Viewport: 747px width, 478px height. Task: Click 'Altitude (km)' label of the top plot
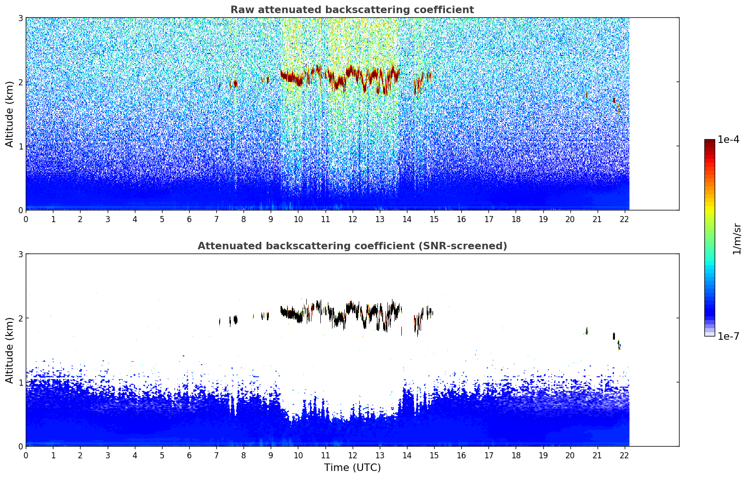[9, 114]
